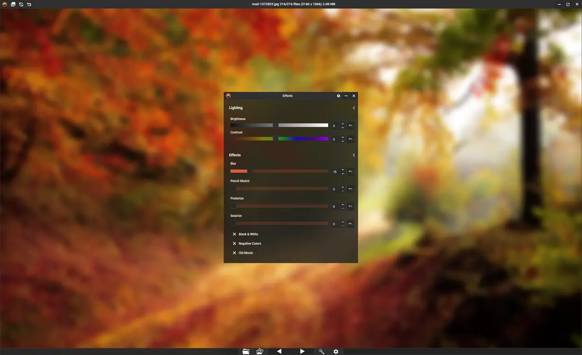Open a folder with the folder icon
This screenshot has width=582, height=355.
tap(246, 351)
